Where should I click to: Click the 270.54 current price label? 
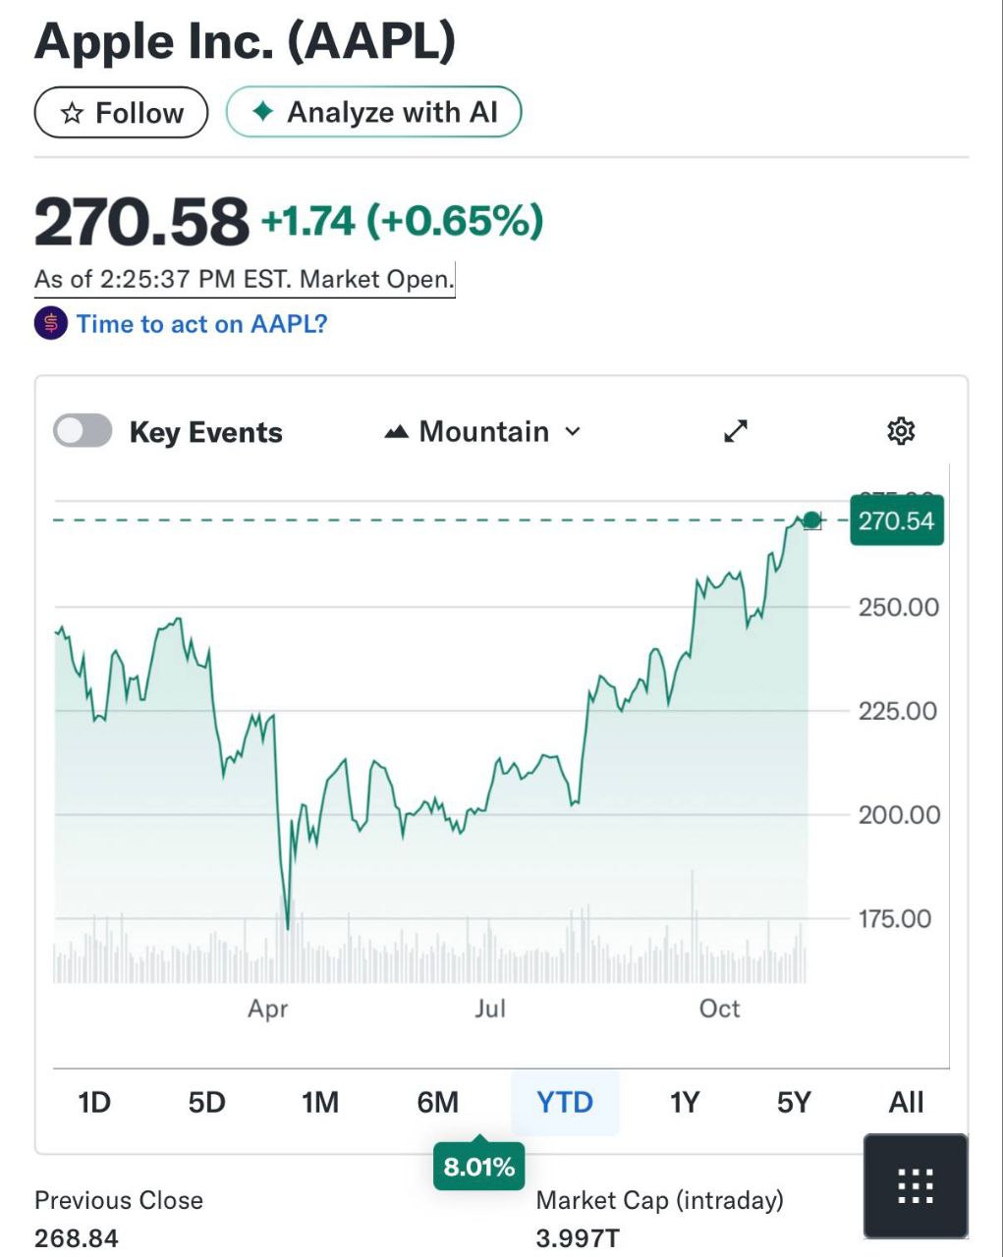coord(896,520)
